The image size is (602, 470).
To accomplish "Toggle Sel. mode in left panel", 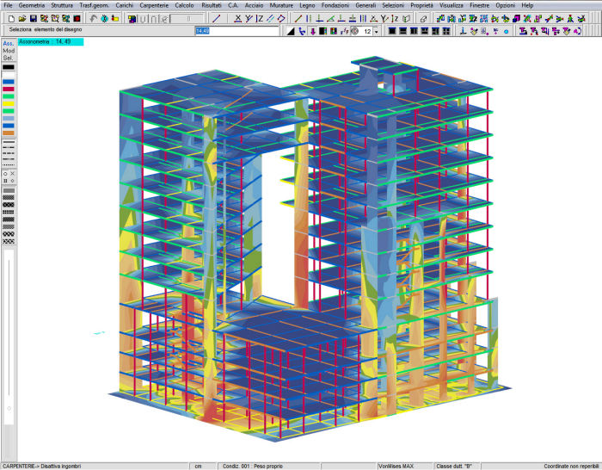I will (x=8, y=59).
